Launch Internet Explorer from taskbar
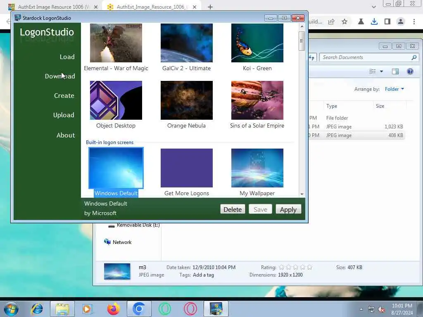Screen dimensions: 423x317 [37, 309]
